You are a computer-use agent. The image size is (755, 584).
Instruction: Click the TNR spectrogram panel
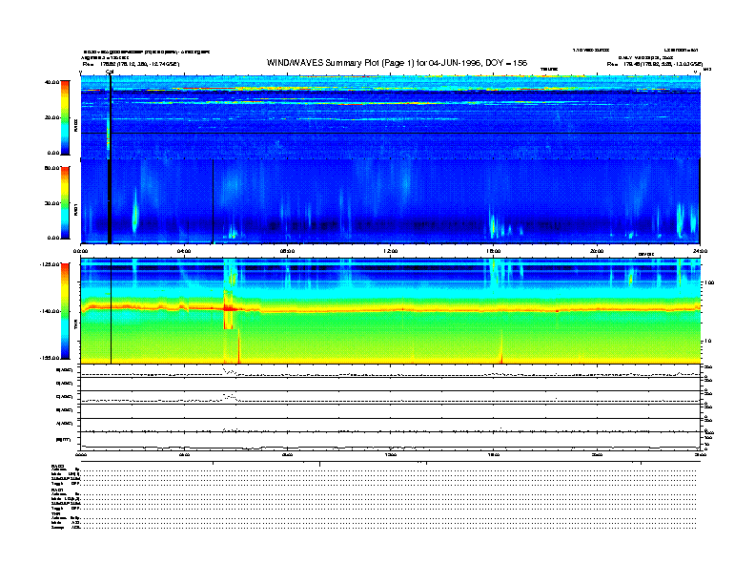(x=390, y=311)
